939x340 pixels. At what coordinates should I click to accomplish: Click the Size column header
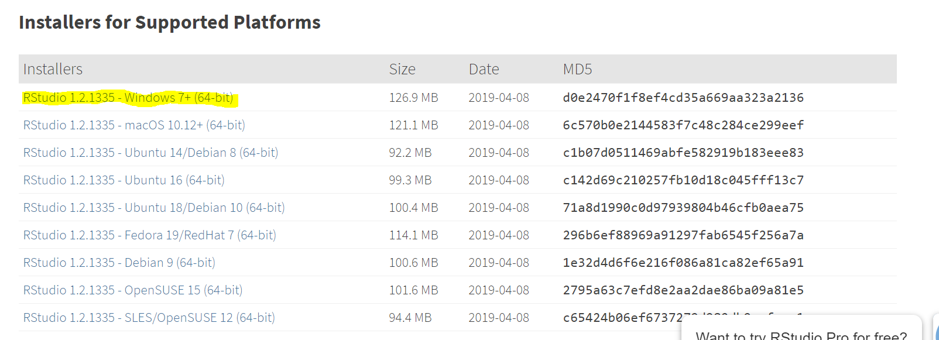tap(402, 70)
